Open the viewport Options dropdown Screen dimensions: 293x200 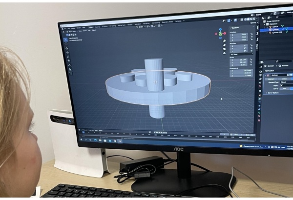[x=253, y=23]
